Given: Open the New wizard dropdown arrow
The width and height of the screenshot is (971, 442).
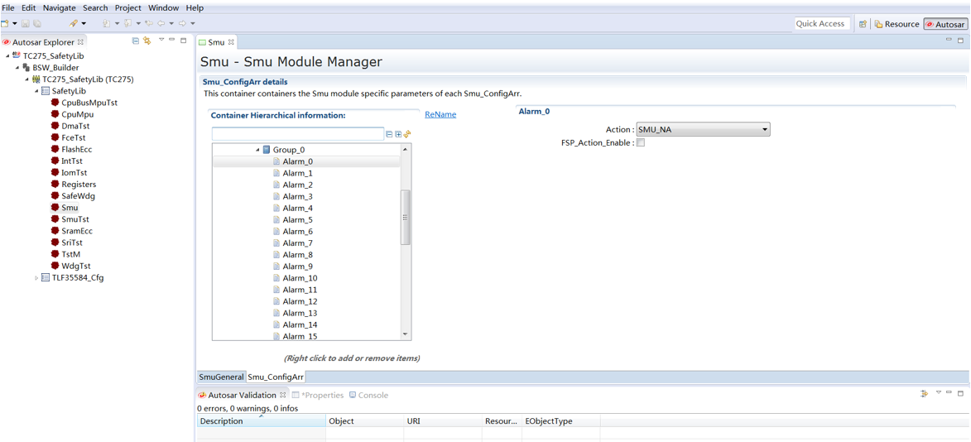Looking at the screenshot, I should (14, 23).
